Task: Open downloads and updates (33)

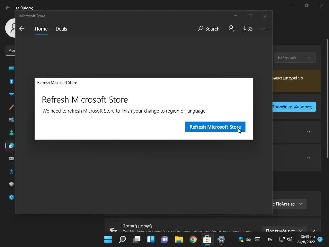Action: (248, 29)
